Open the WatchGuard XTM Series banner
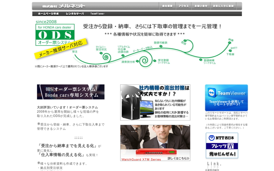The width and height of the screenshot is (274, 171). pyautogui.click(x=155, y=143)
